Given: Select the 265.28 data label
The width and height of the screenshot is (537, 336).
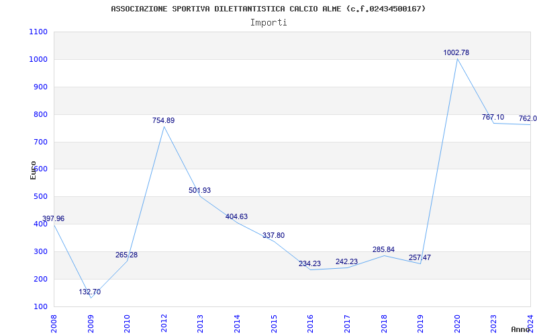Looking at the screenshot, I should click(126, 255).
